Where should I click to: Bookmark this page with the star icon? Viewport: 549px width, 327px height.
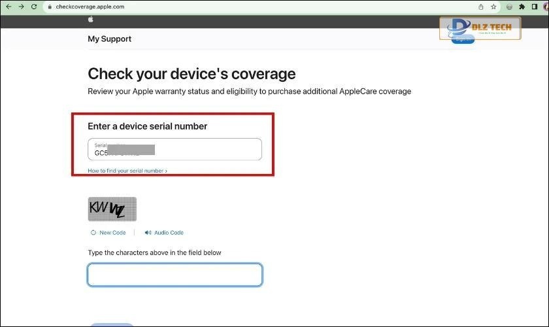(494, 7)
